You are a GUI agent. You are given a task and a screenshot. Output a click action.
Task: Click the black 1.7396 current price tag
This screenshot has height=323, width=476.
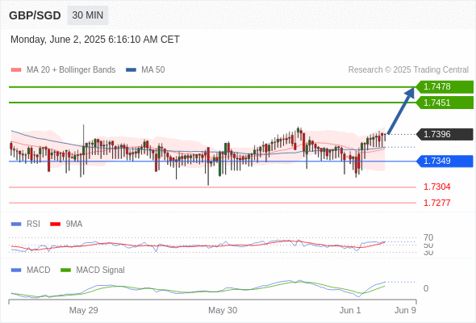click(x=445, y=134)
